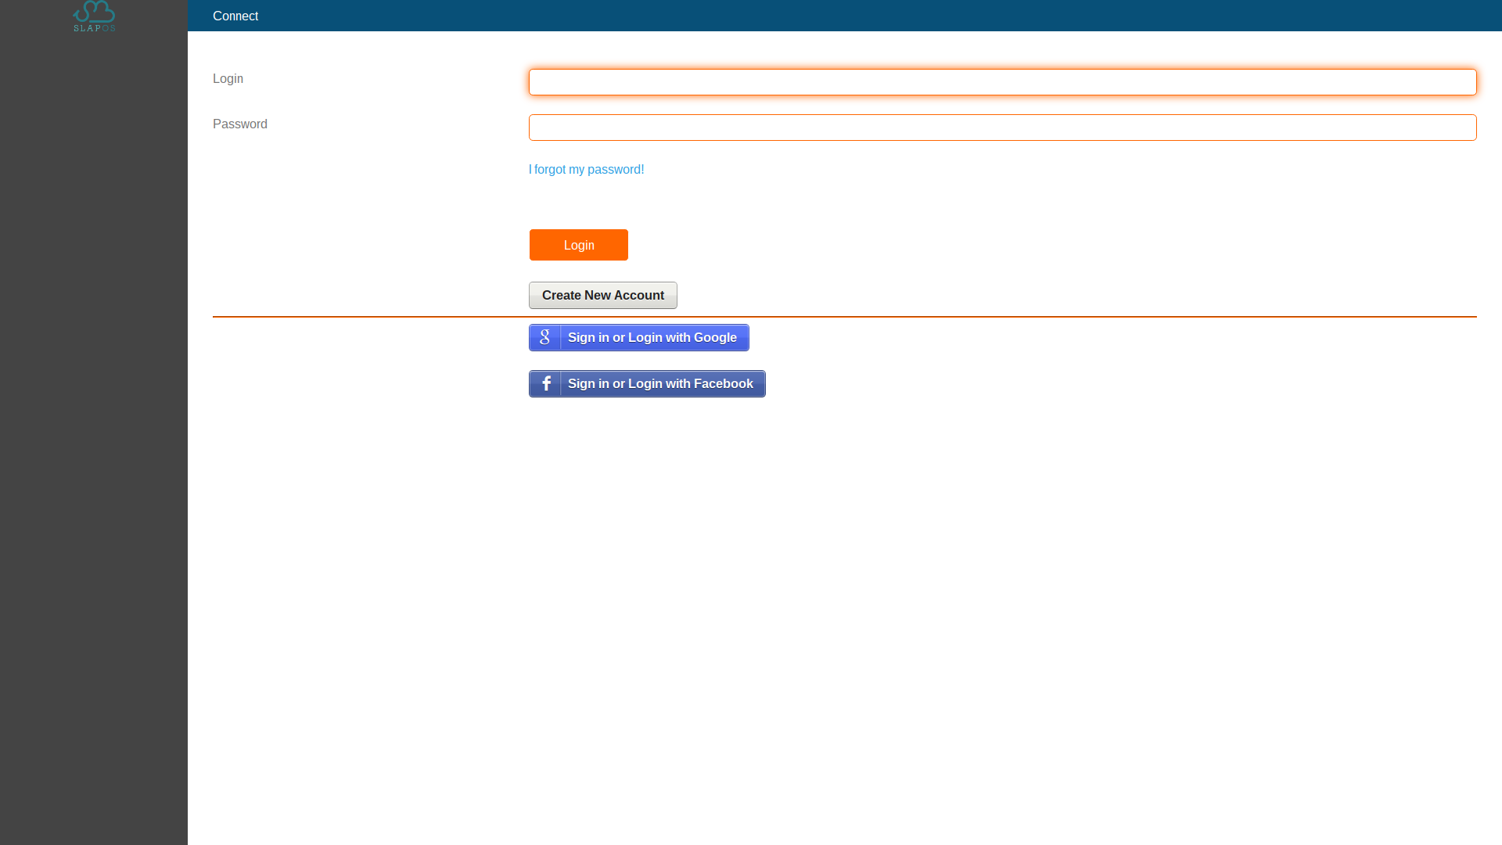Click the orange Login button
This screenshot has width=1502, height=845.
(x=579, y=245)
